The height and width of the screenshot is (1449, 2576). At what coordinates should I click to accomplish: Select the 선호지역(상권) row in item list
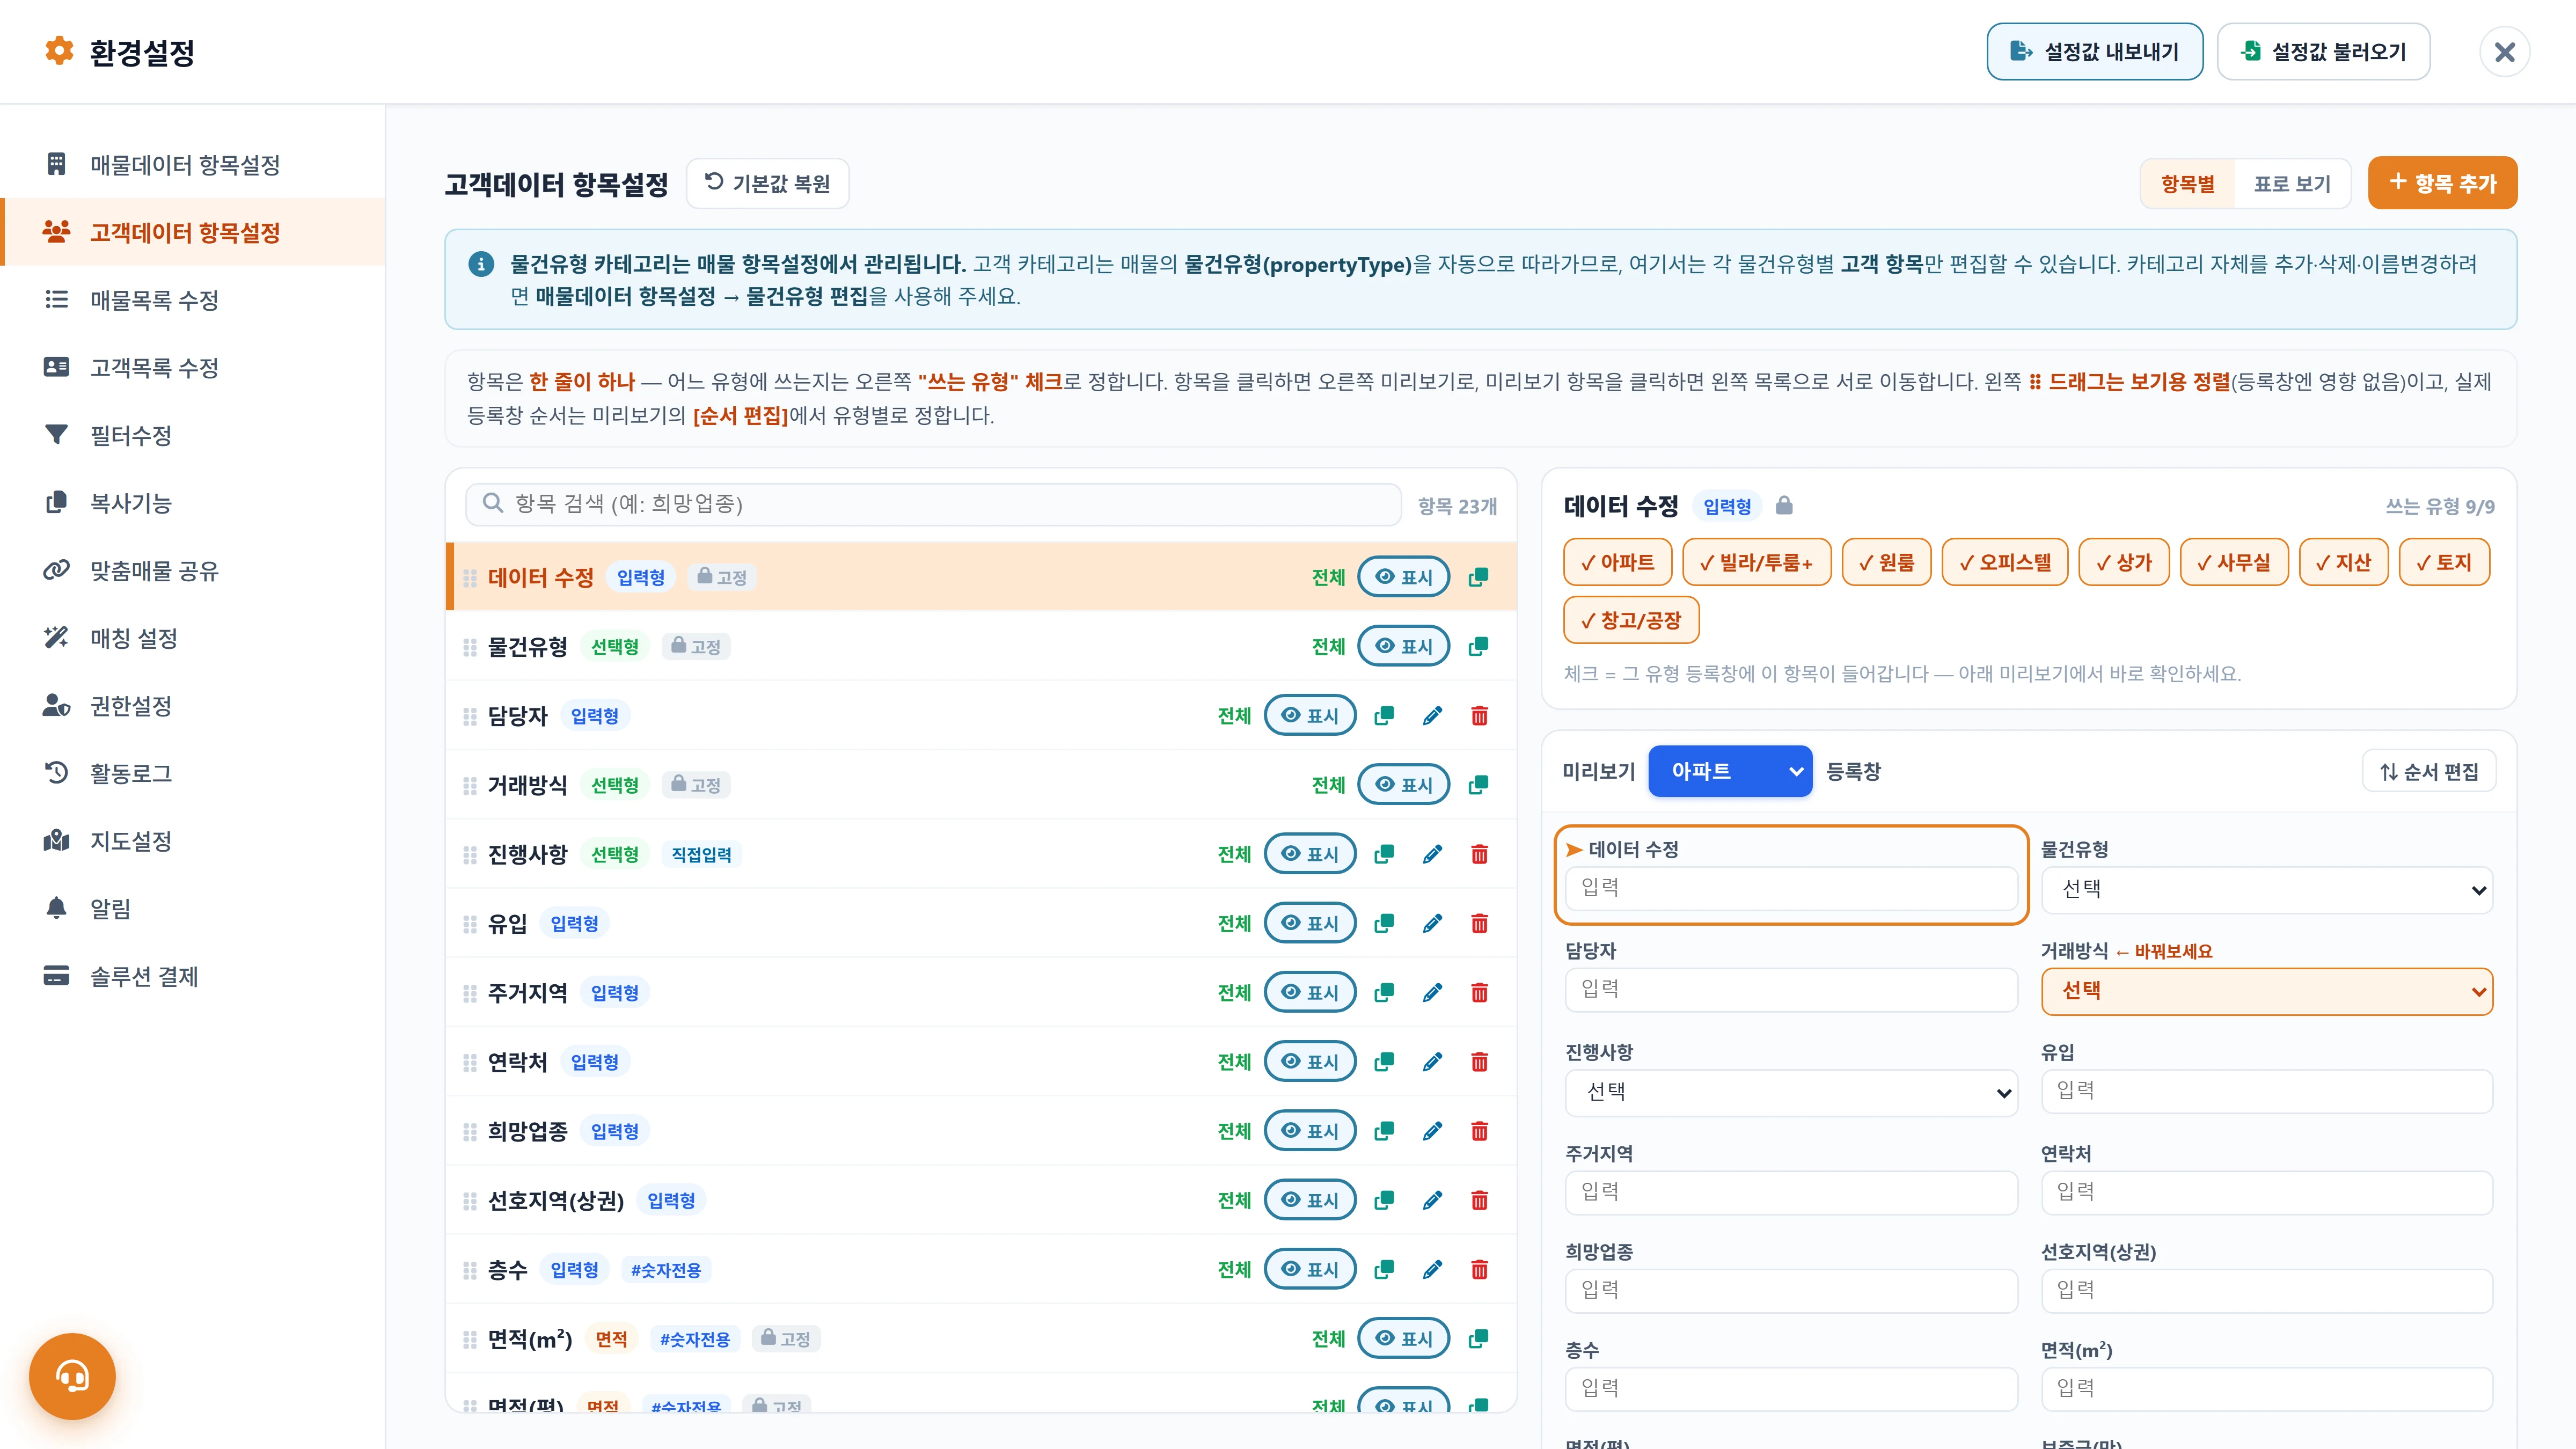[x=981, y=1200]
